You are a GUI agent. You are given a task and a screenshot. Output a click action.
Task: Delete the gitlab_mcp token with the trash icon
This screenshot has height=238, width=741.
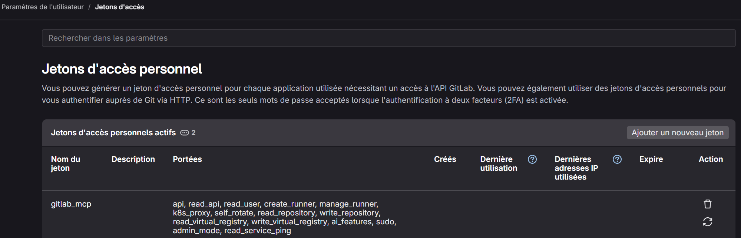[x=707, y=204]
